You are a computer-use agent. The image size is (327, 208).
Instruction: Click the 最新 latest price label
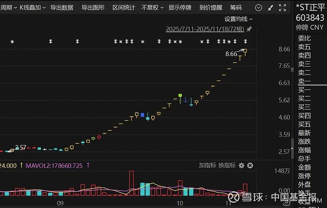[304, 133]
